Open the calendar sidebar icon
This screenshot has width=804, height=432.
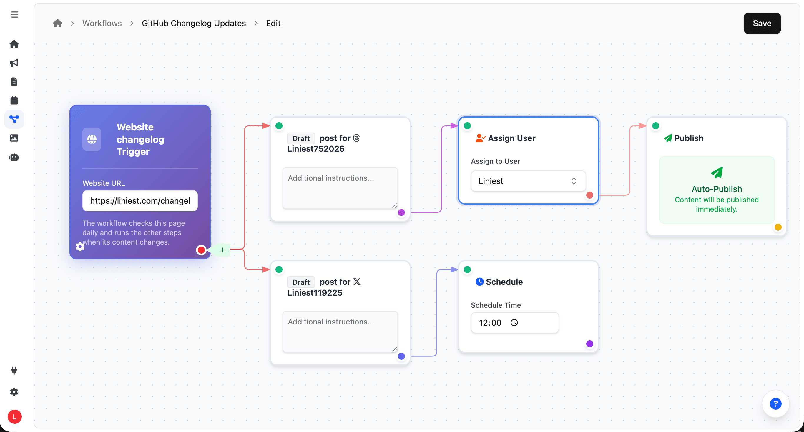tap(14, 101)
